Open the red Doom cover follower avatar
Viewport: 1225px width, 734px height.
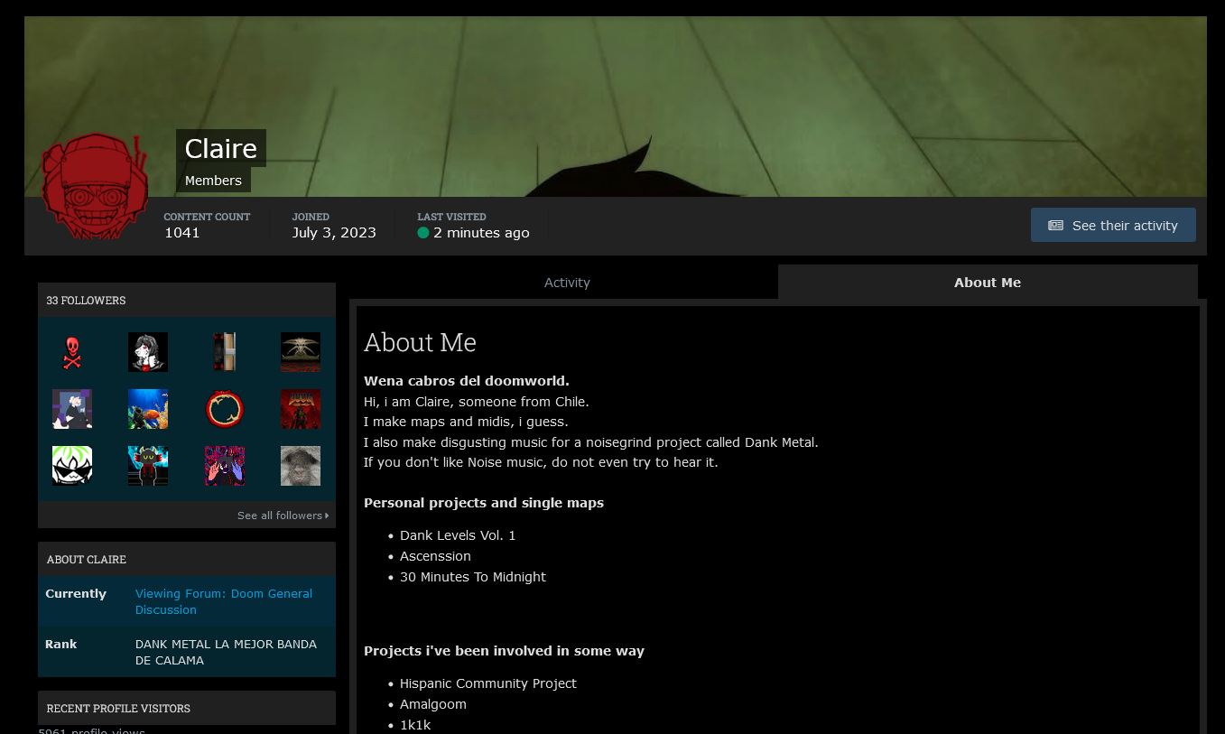[301, 409]
